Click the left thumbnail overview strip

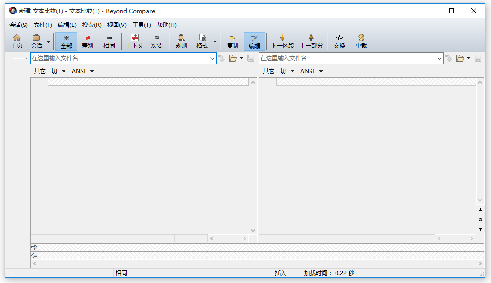pos(17,58)
